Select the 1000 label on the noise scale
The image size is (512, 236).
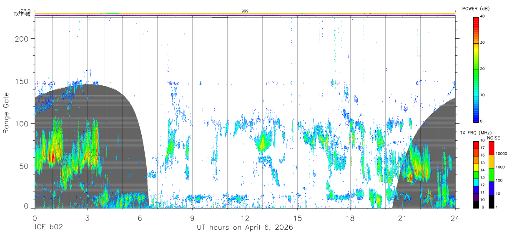pyautogui.click(x=500, y=167)
